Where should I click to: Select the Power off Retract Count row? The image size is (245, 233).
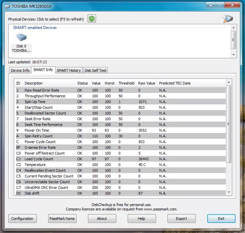tap(121, 153)
